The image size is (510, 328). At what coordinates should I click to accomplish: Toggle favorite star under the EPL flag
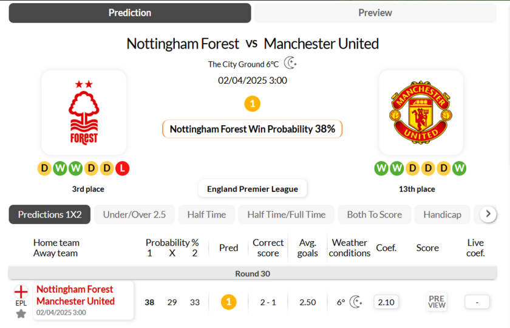[x=21, y=313]
